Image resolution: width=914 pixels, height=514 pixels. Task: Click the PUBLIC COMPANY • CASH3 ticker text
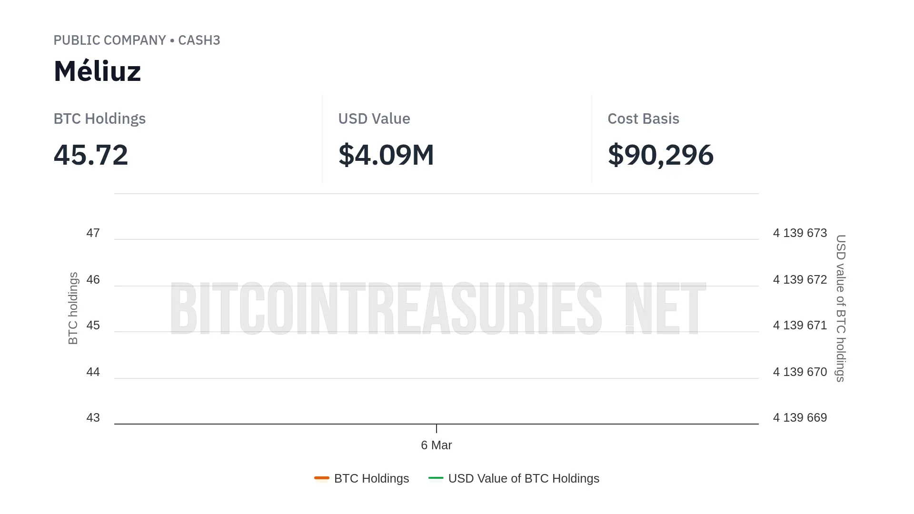[x=137, y=40]
